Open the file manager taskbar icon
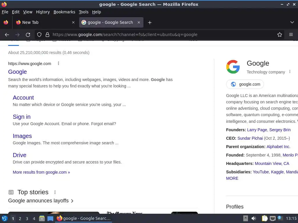 pos(42,218)
